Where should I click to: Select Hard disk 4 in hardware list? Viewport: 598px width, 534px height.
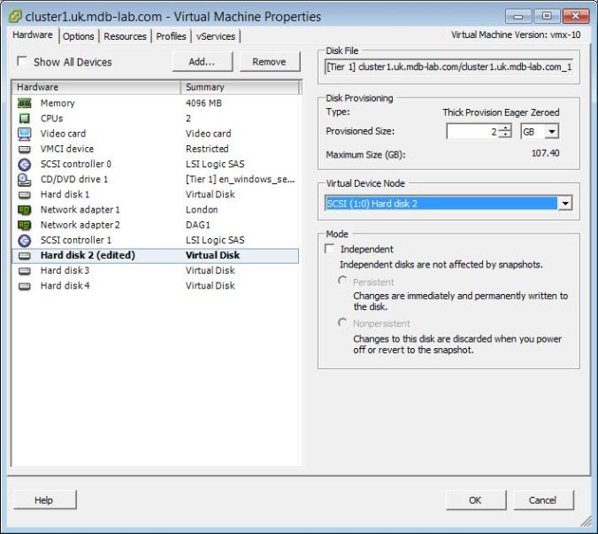tap(65, 285)
